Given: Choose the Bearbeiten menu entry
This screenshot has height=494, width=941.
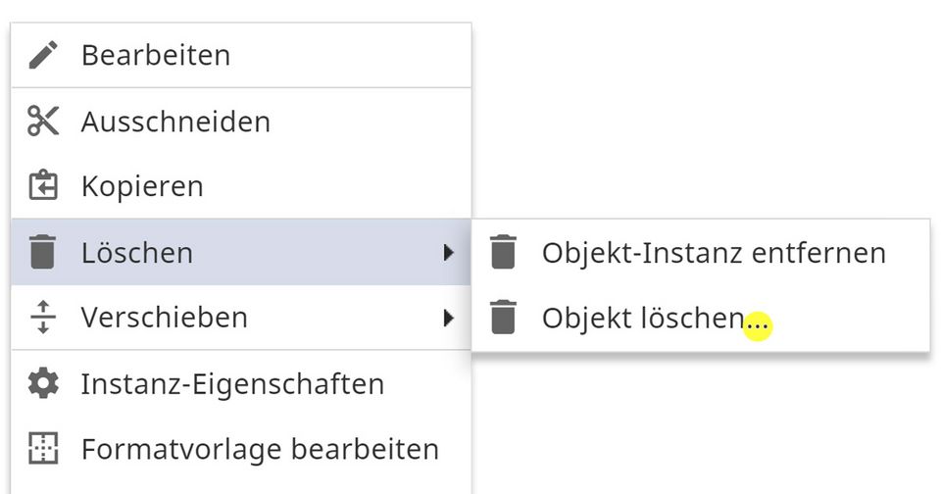Looking at the screenshot, I should pyautogui.click(x=156, y=55).
